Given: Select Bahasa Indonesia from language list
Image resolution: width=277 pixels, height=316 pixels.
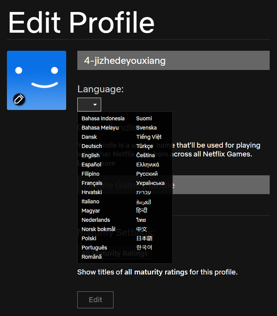Looking at the screenshot, I should click(x=103, y=118).
